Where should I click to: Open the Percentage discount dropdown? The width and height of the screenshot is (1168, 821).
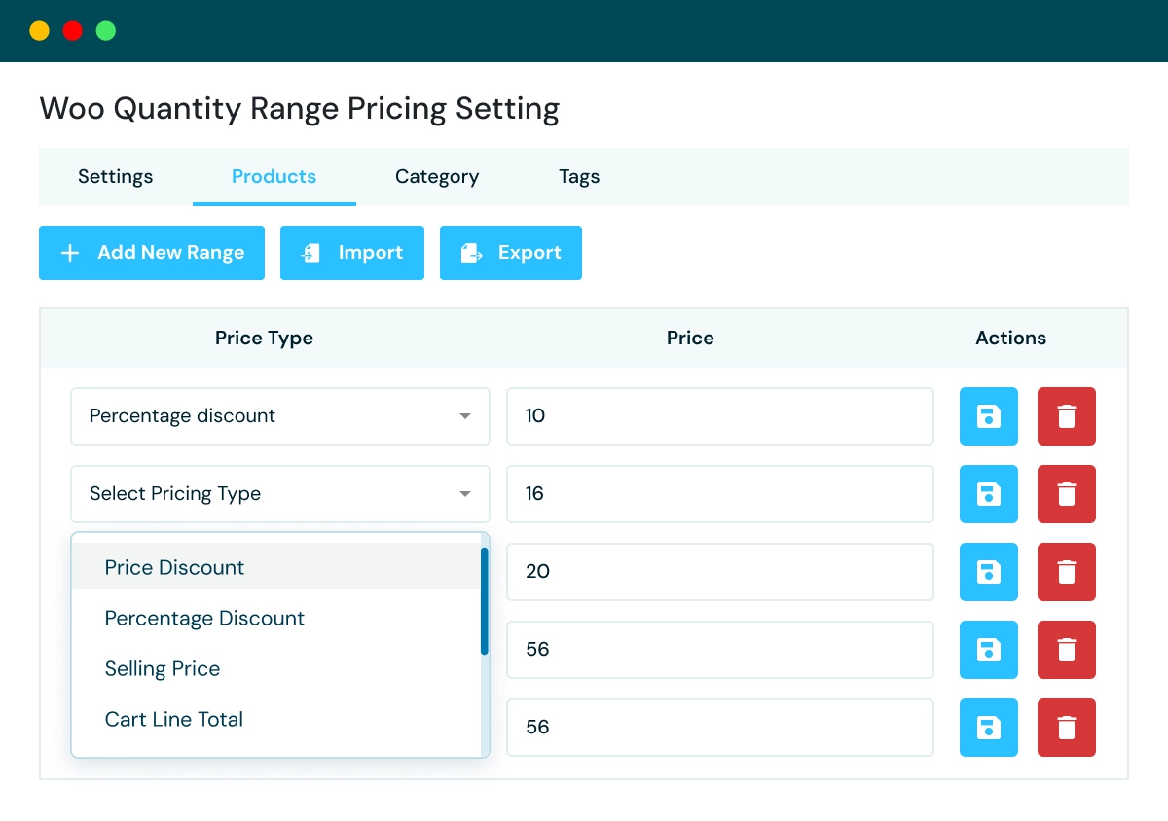(x=280, y=416)
